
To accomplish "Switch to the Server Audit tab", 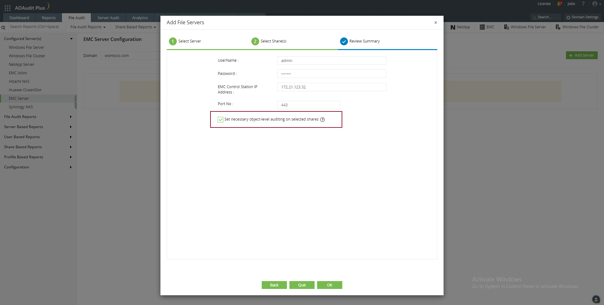I will [x=108, y=18].
